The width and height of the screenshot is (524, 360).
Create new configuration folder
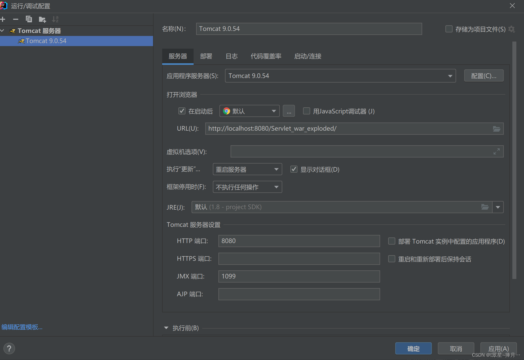point(42,19)
